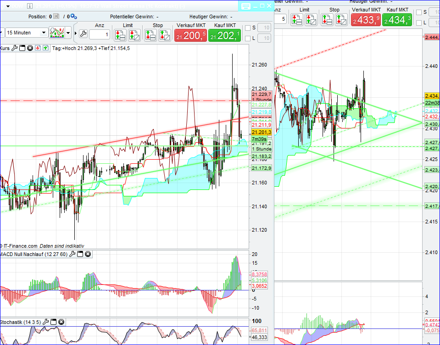Viewport: 440px width, 345px height.
Task: Click the 7m39s candle countdown label
Action: click(259, 139)
